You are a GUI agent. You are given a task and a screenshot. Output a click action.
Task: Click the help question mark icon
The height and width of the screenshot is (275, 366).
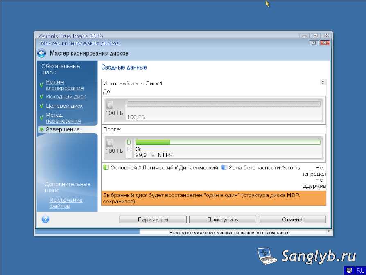[x=45, y=219]
